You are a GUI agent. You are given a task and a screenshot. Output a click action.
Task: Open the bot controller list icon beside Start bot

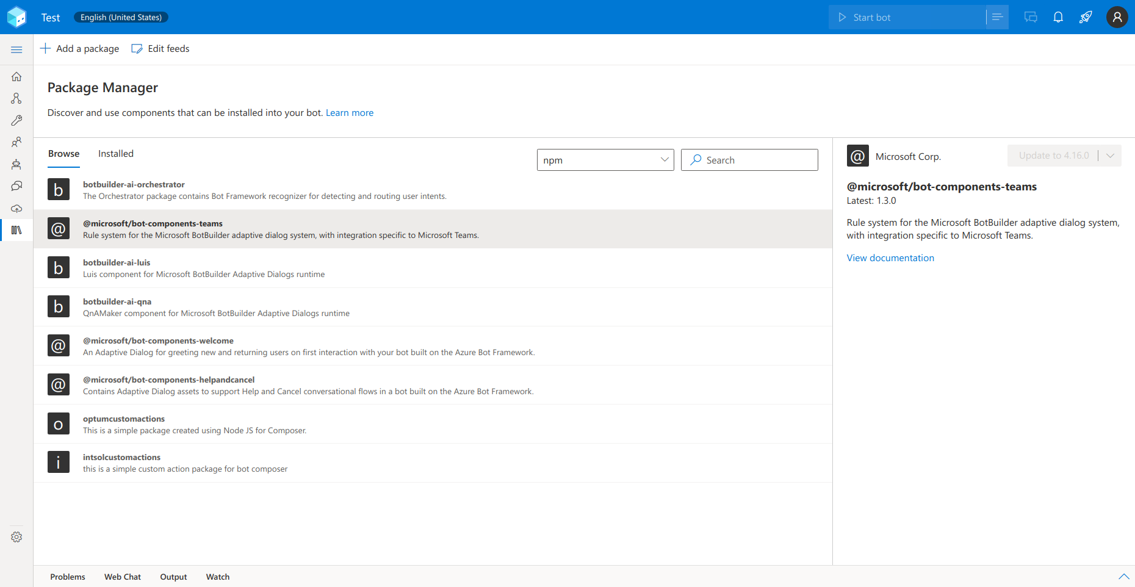997,17
